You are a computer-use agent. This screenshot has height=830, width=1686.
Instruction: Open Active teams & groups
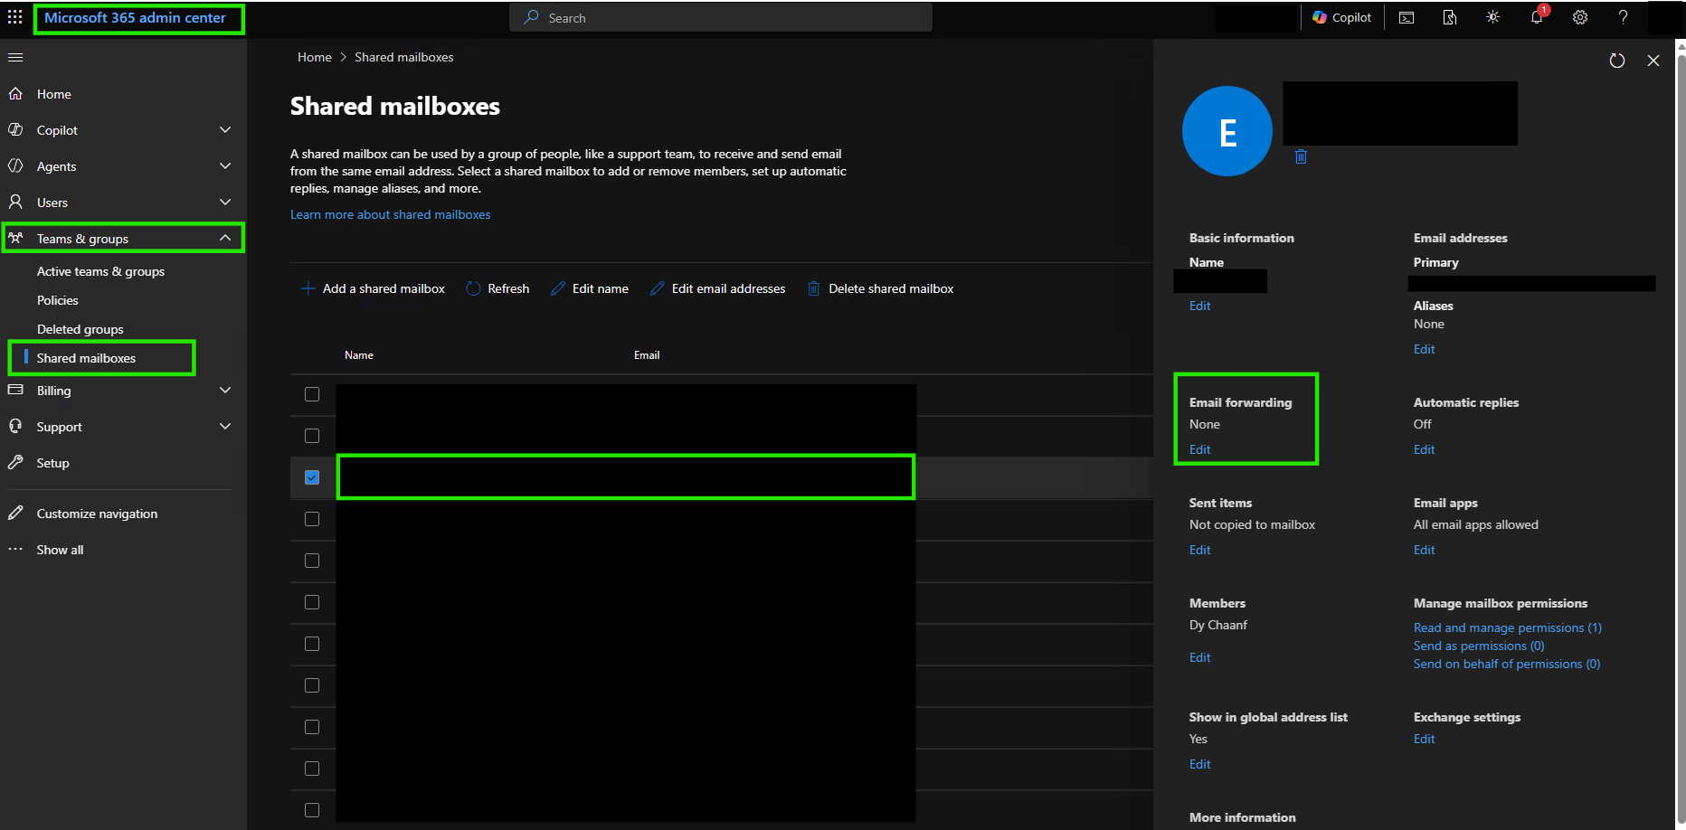tap(100, 271)
